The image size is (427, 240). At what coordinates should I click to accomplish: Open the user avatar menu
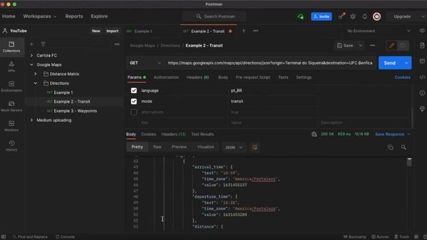pos(377,17)
